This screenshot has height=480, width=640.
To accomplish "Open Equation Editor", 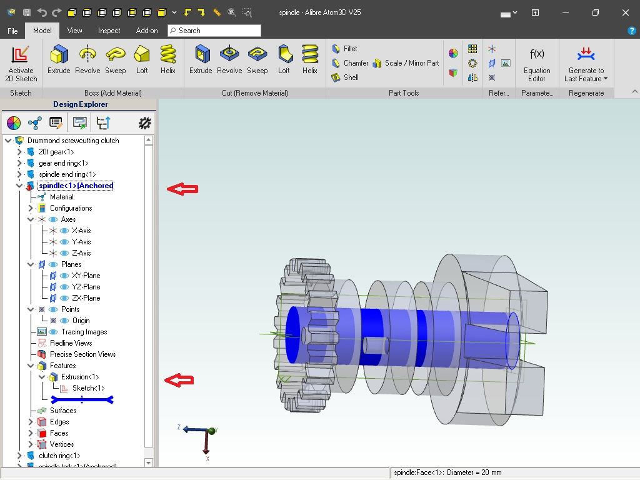I will (537, 64).
